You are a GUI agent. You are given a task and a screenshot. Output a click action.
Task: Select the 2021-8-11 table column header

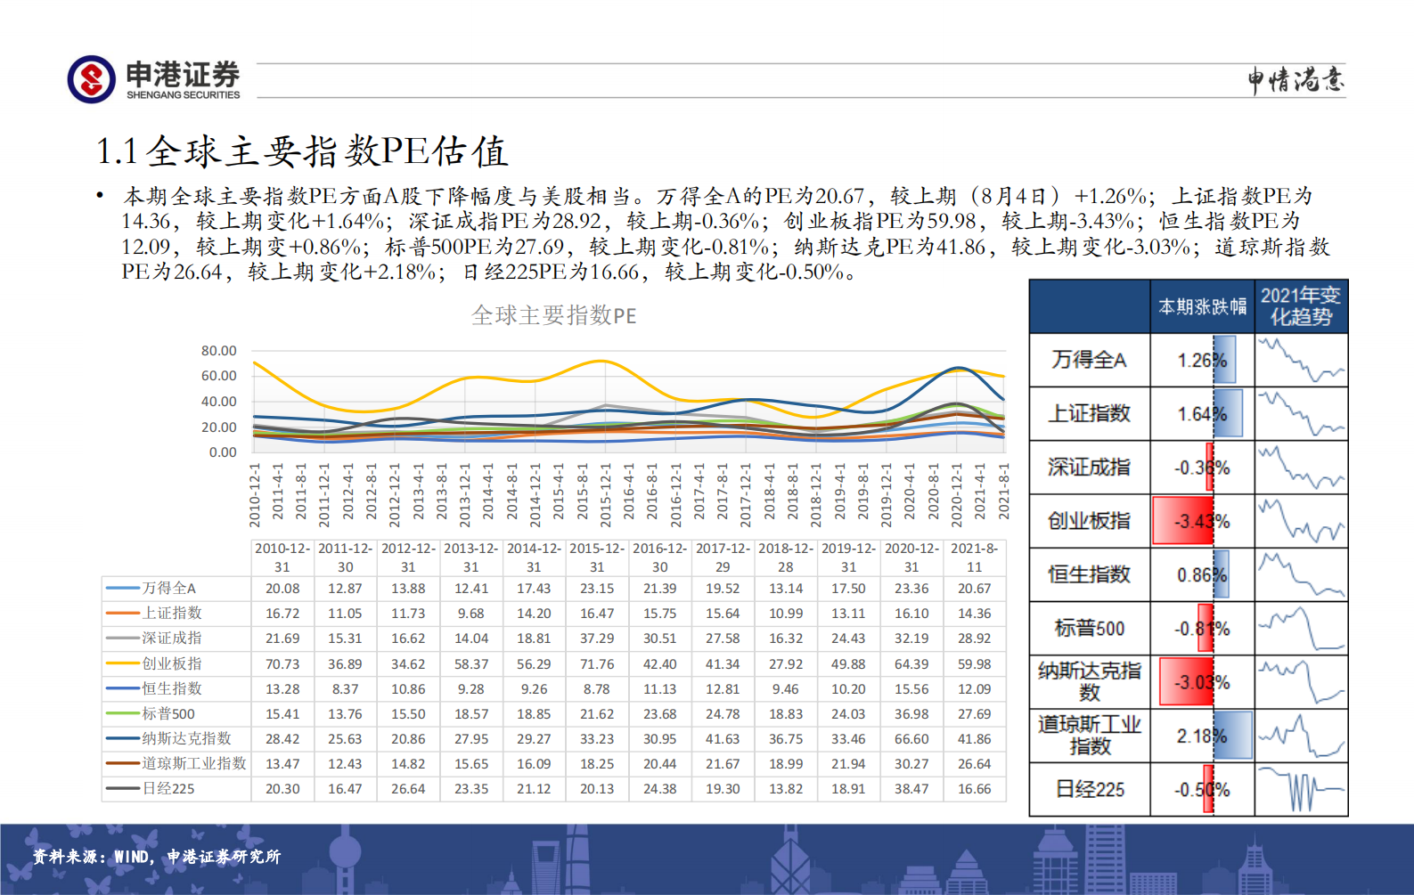point(974,557)
